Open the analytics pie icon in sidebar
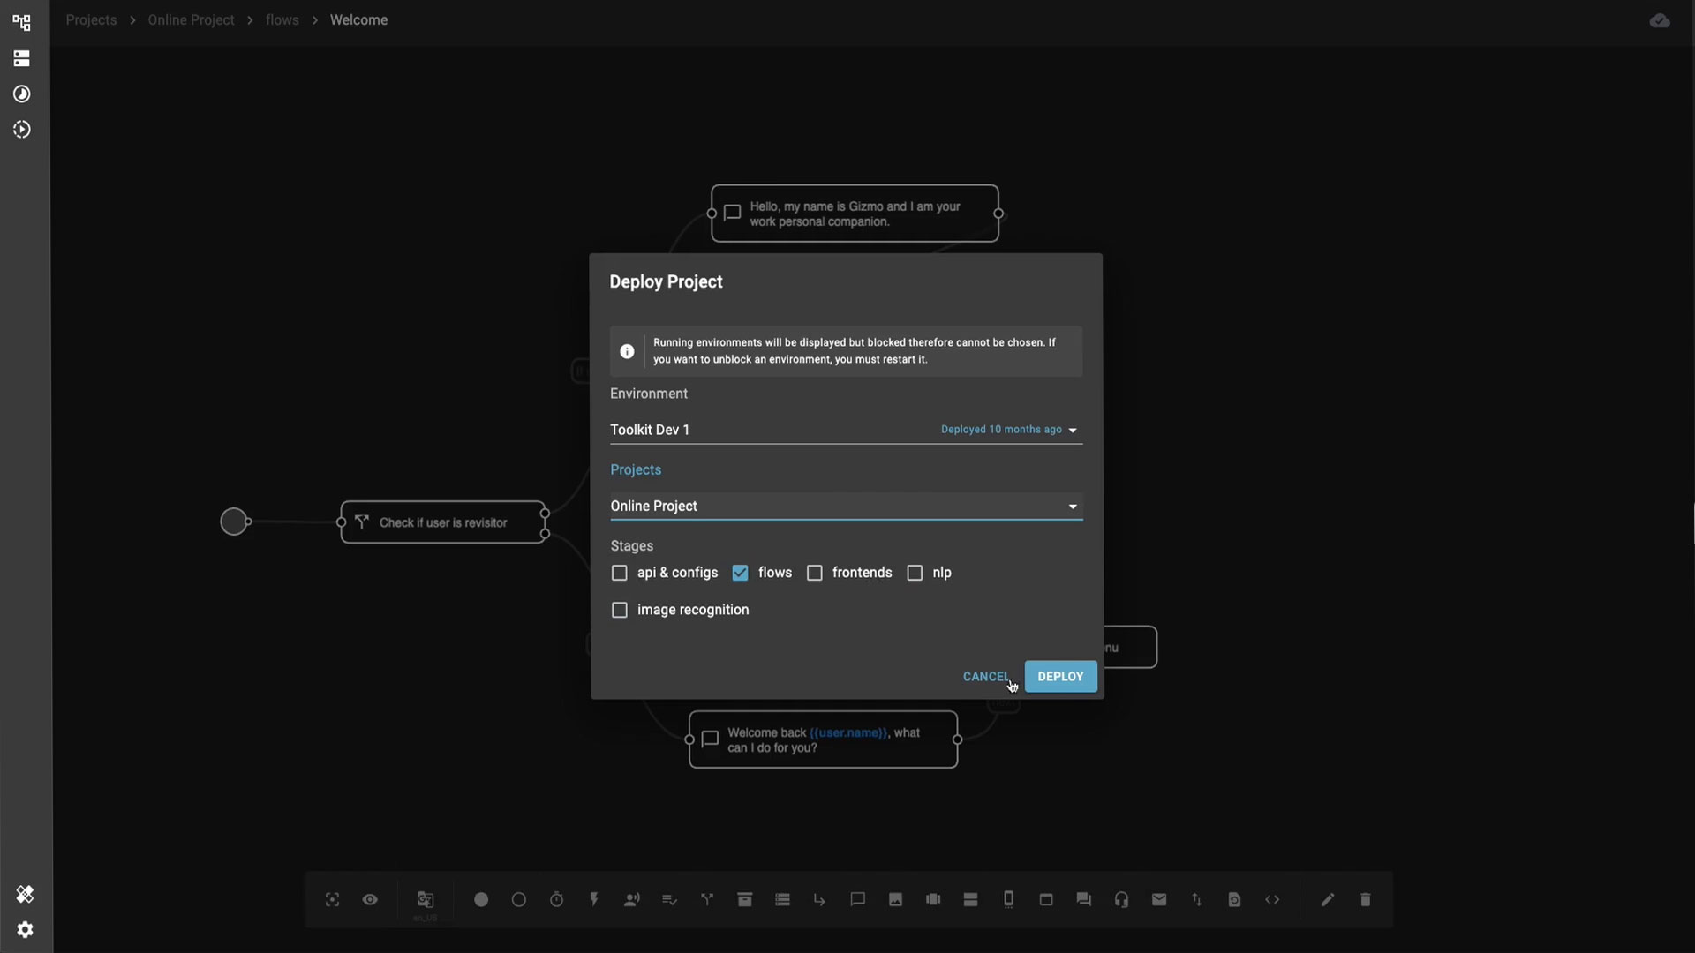Screen dimensions: 1695x953 pos(22,94)
